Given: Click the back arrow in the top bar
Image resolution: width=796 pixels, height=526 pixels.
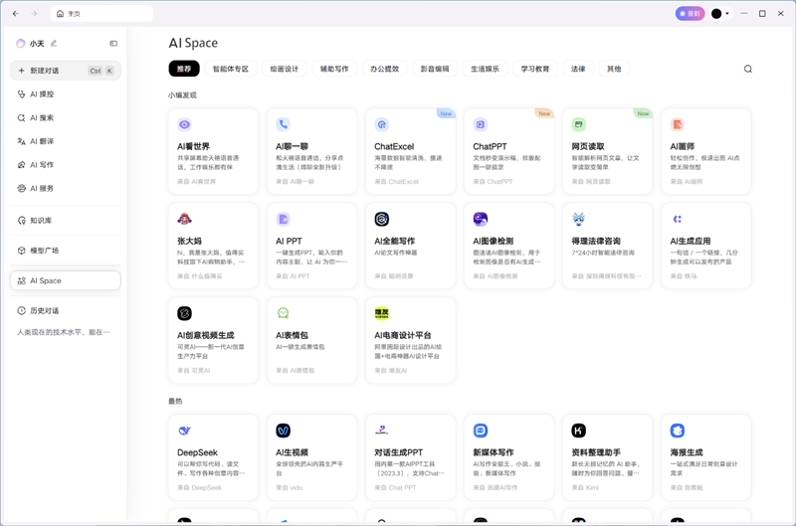Looking at the screenshot, I should [15, 14].
